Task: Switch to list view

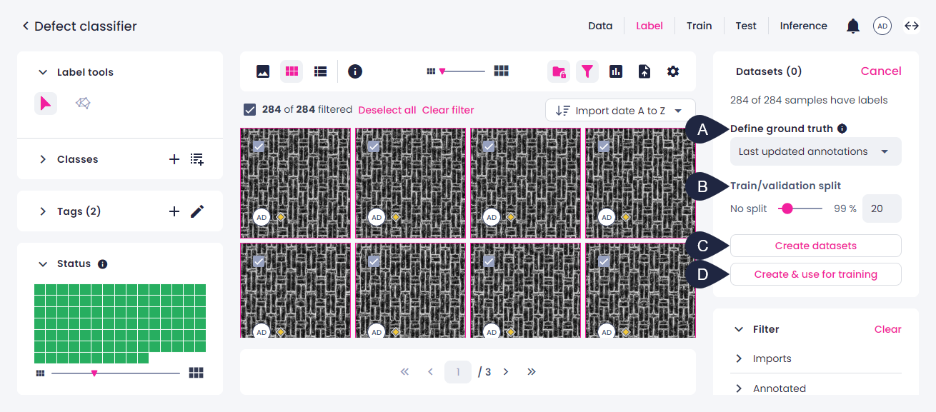Action: (321, 71)
